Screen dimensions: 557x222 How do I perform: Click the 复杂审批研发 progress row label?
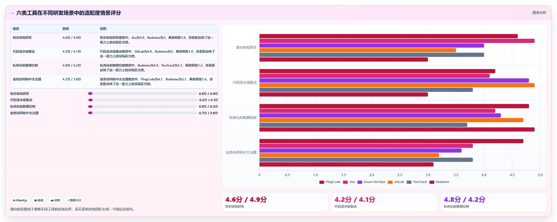(20, 94)
